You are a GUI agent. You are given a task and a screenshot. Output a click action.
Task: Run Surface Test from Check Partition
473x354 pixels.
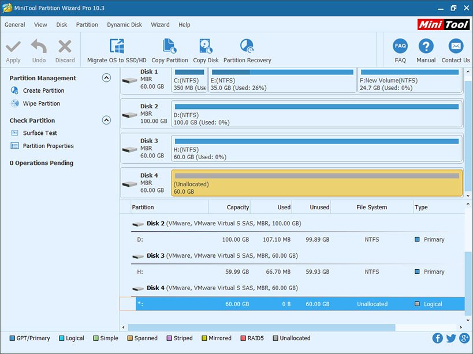tap(40, 133)
